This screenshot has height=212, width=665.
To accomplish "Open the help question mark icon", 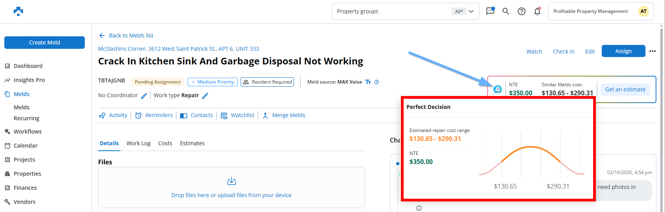I will tap(521, 11).
